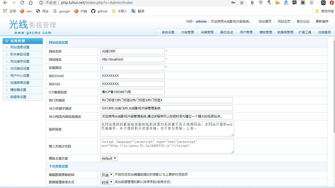This screenshot has height=188, width=335.
Task: Open saved passwords key icon
Action: pos(233,3)
